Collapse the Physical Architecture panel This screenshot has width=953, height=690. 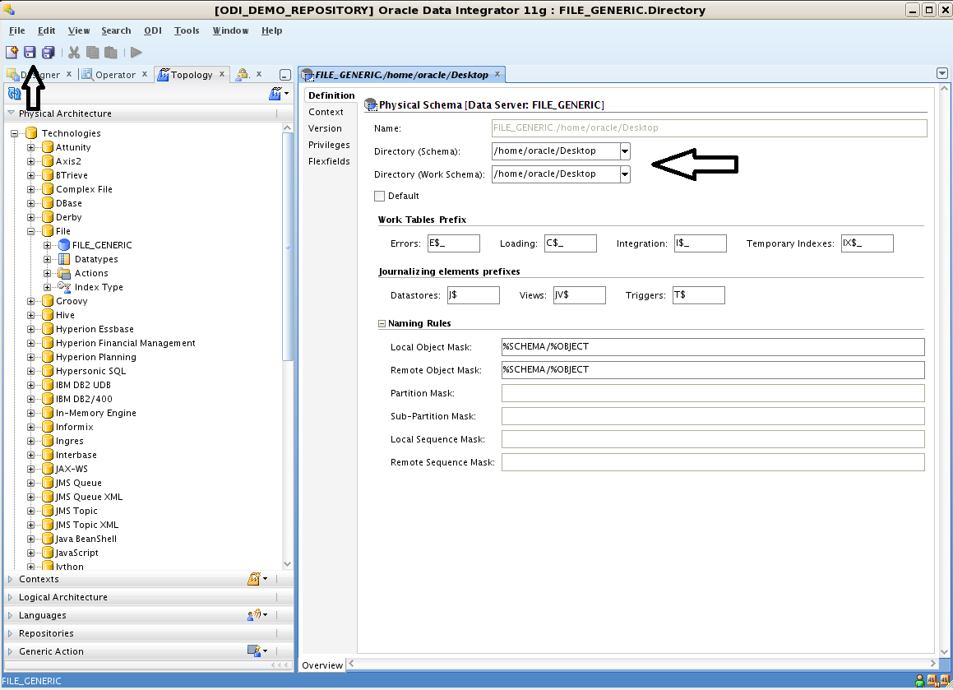[11, 113]
